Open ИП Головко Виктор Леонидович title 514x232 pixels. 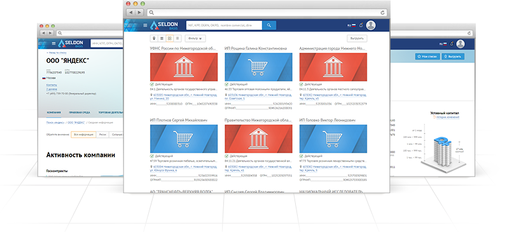point(327,120)
